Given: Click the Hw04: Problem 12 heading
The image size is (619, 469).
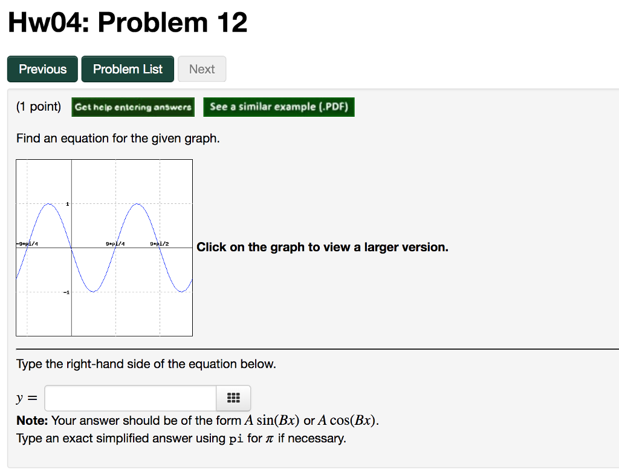Looking at the screenshot, I should pyautogui.click(x=127, y=22).
